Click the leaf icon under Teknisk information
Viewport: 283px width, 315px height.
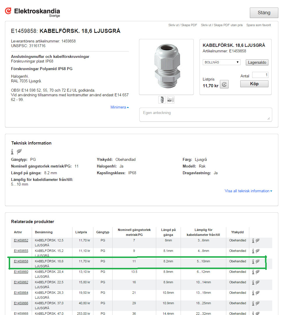pos(19,152)
